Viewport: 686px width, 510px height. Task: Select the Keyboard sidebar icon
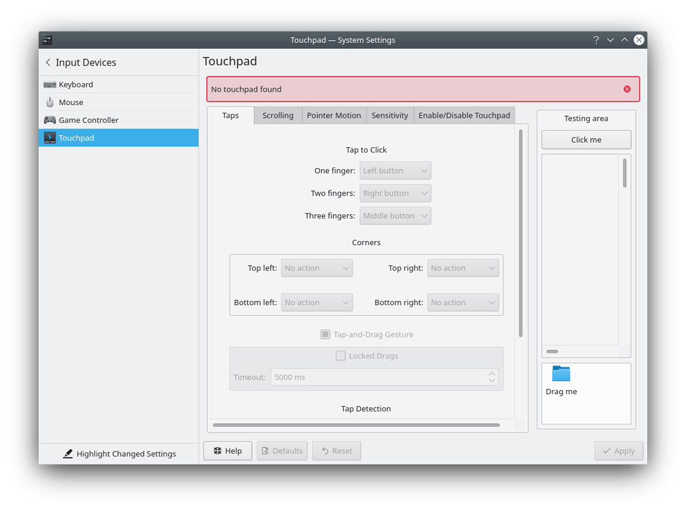click(x=51, y=84)
